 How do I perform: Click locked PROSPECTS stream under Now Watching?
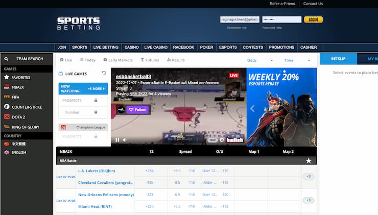83,100
